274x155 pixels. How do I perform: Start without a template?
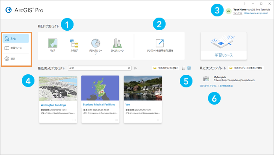(160, 45)
